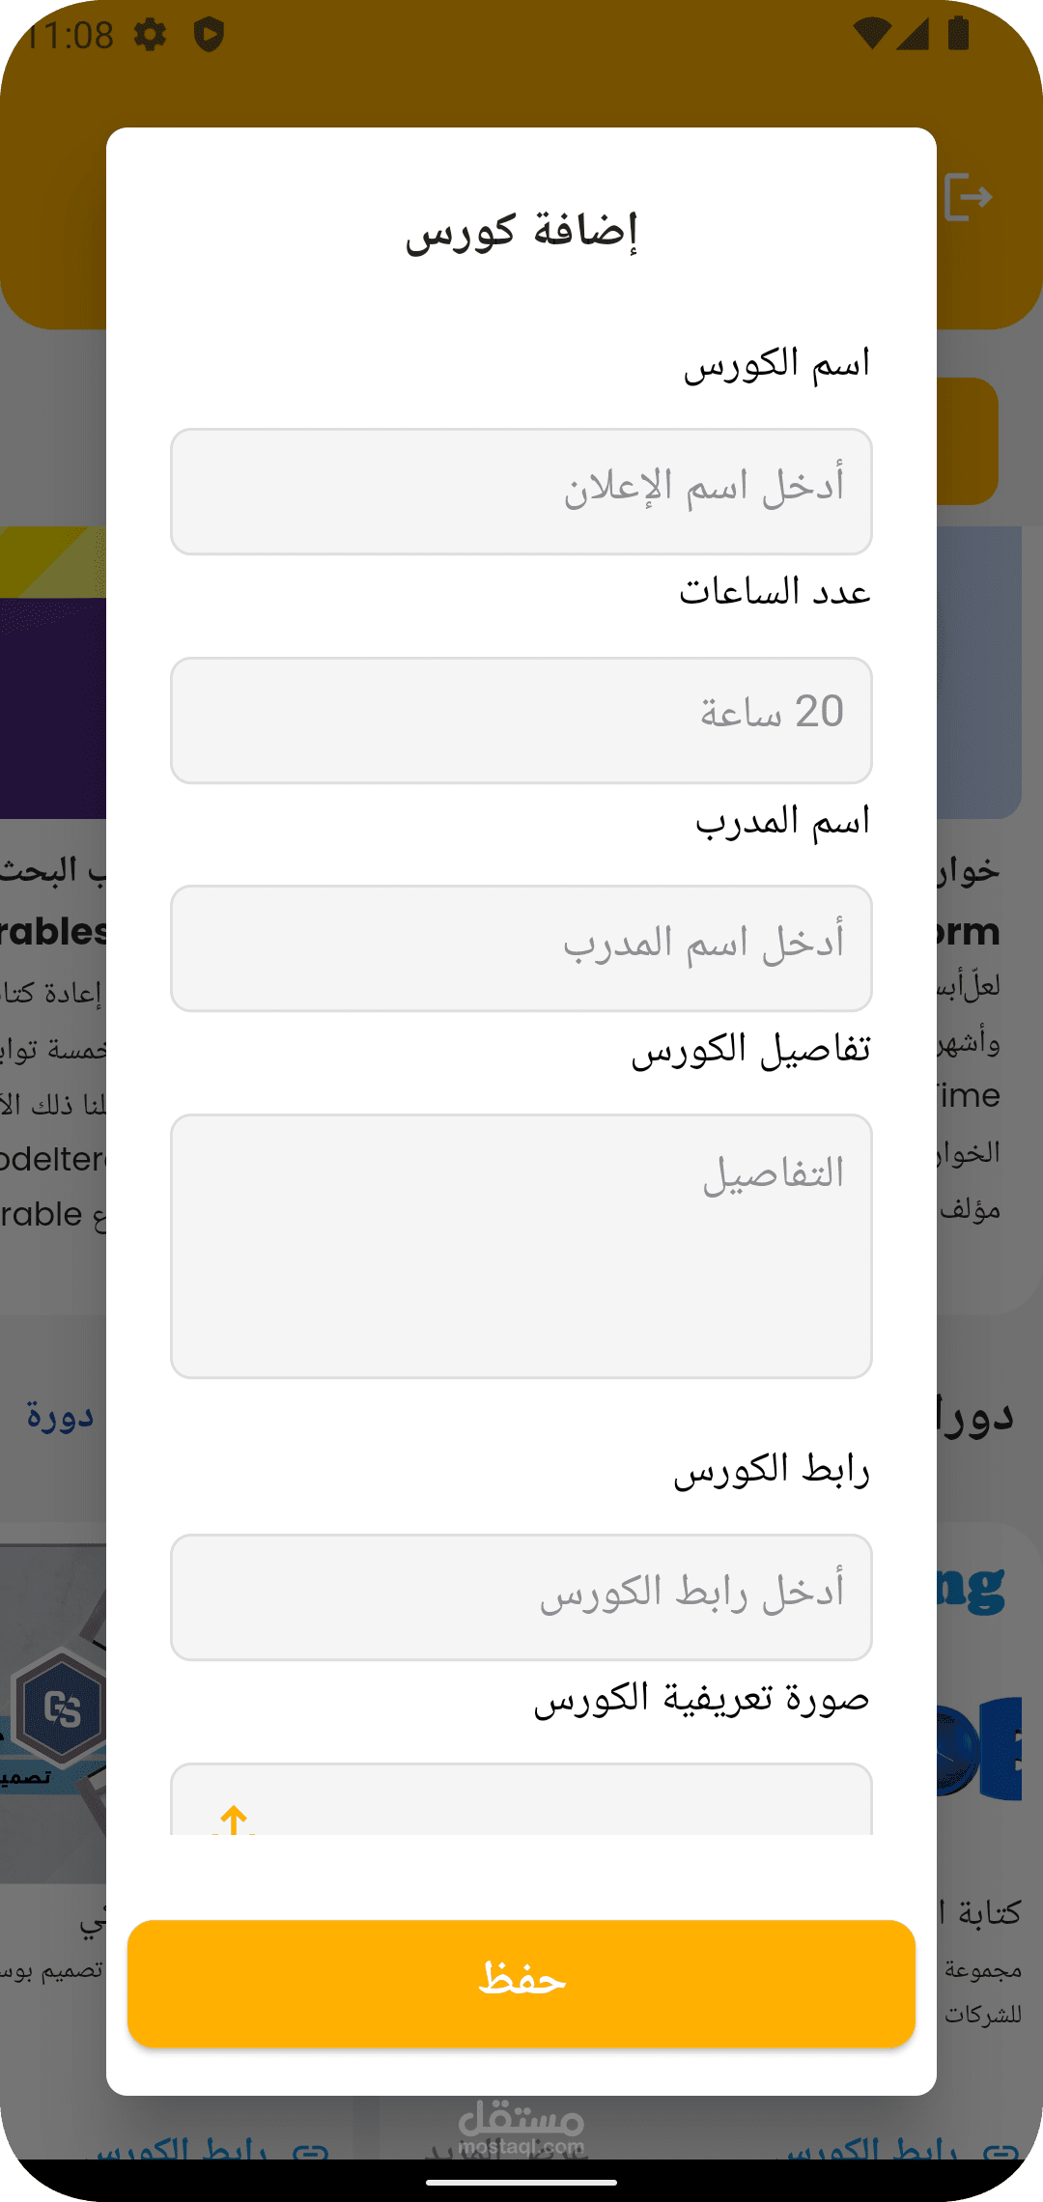Tap the orange upload arrow icon

pyautogui.click(x=234, y=1820)
